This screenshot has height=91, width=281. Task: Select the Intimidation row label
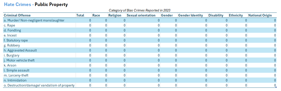coord(15,80)
